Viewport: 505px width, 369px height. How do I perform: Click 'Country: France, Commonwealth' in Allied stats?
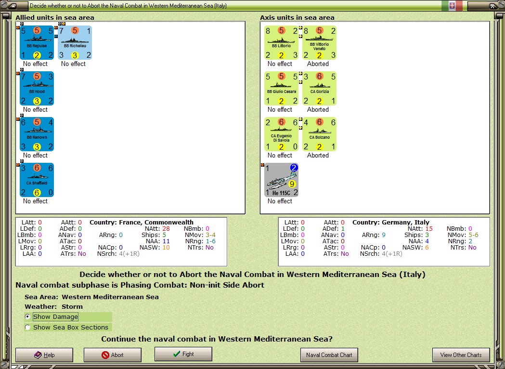pyautogui.click(x=142, y=223)
